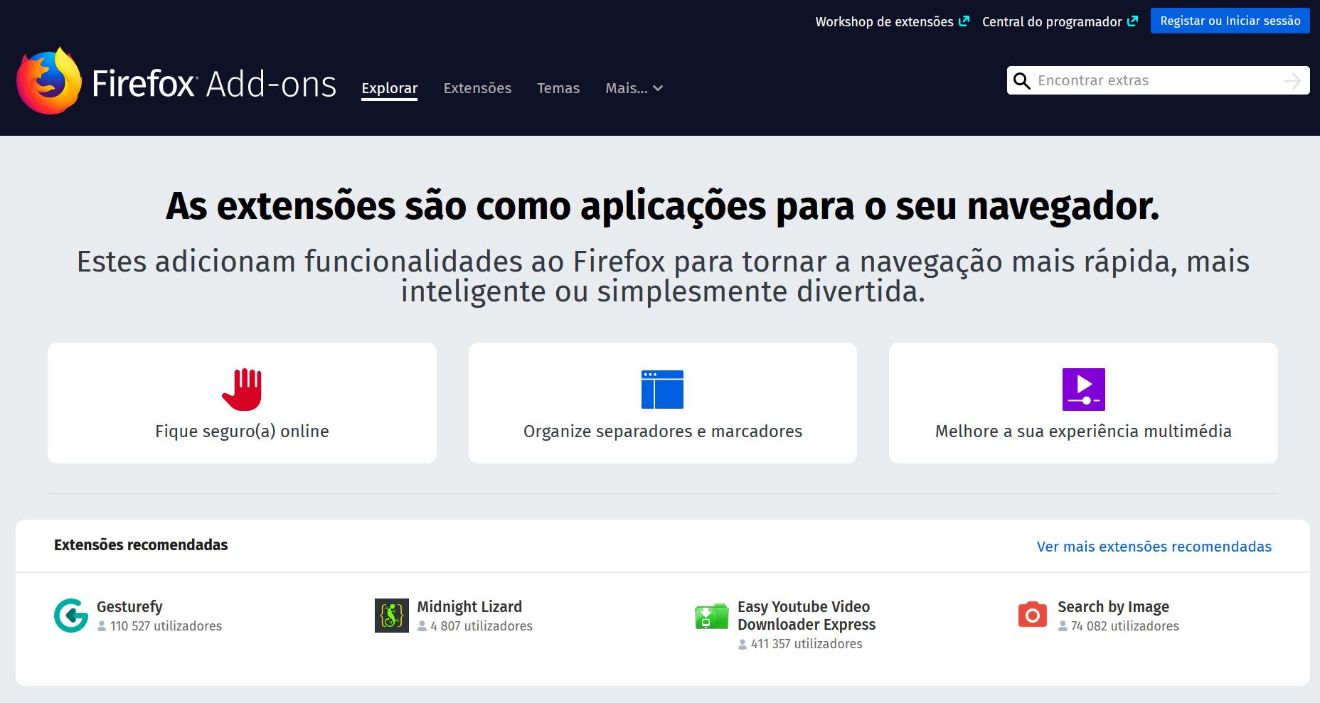Submit search with the arrow button
The height and width of the screenshot is (703, 1320).
pos(1292,81)
